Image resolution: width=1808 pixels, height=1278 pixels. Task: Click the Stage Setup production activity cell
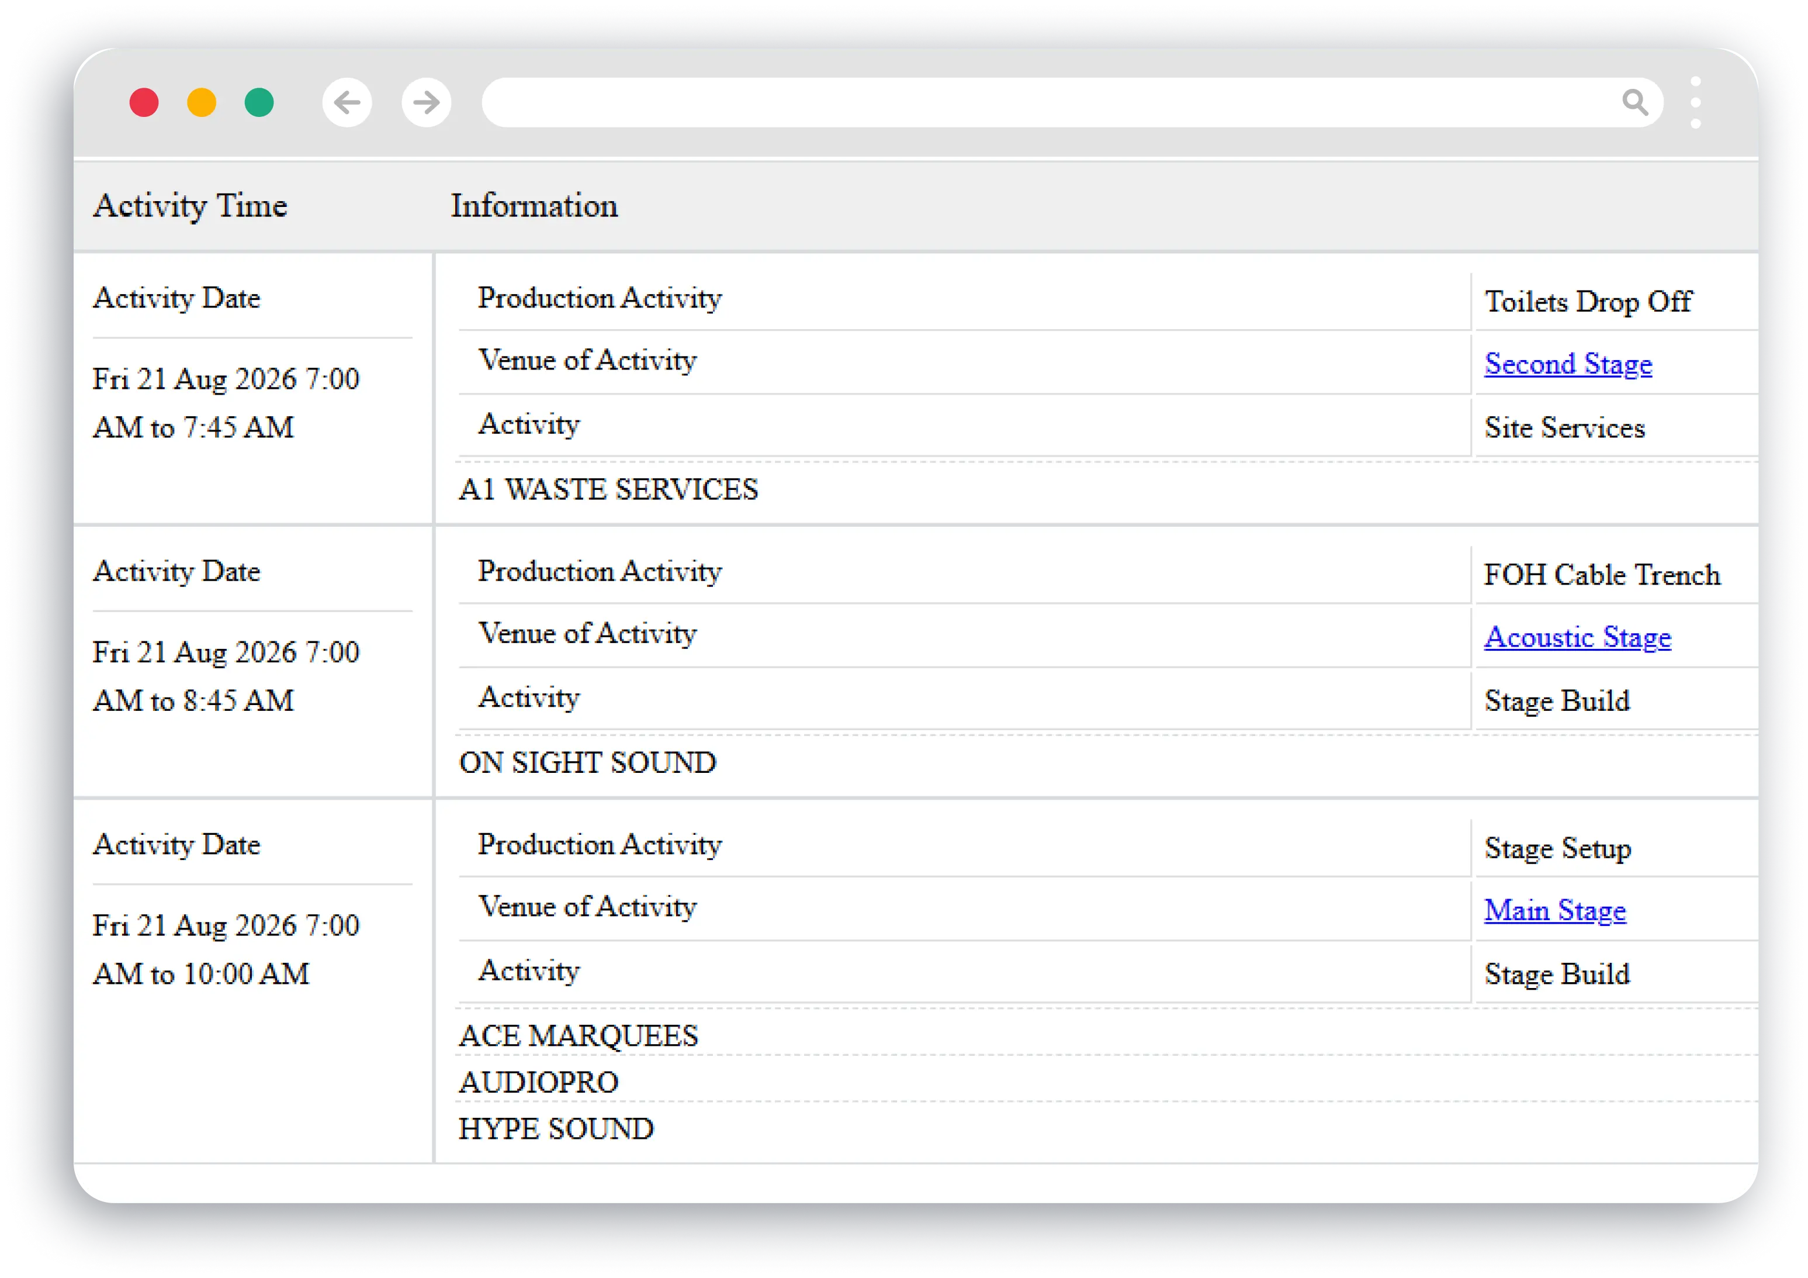point(1557,848)
